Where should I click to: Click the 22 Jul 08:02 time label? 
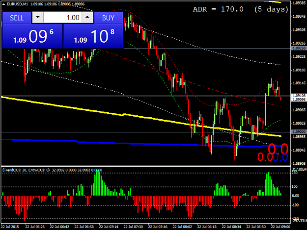182,227
